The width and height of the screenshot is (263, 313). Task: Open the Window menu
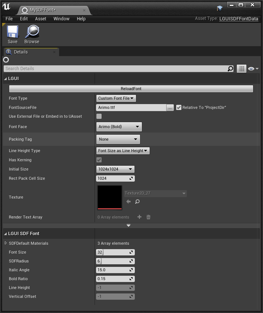61,19
